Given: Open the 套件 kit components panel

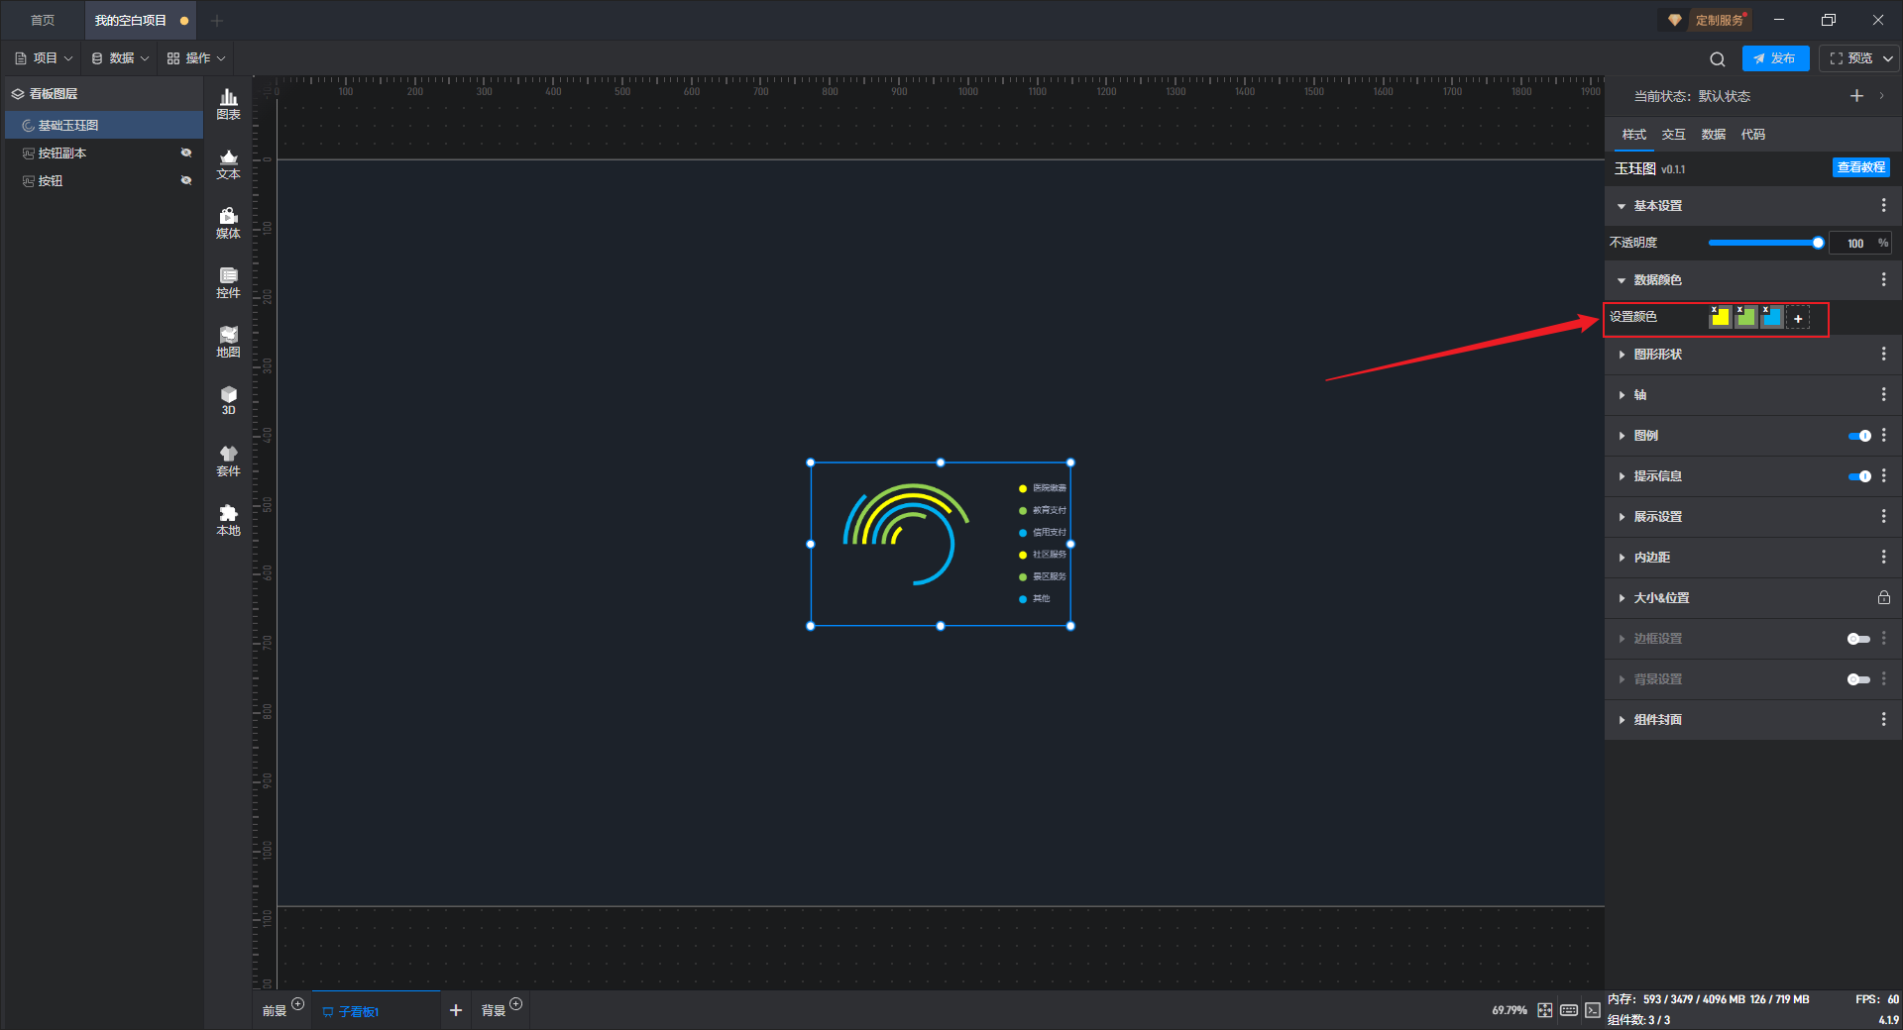Looking at the screenshot, I should coord(228,461).
